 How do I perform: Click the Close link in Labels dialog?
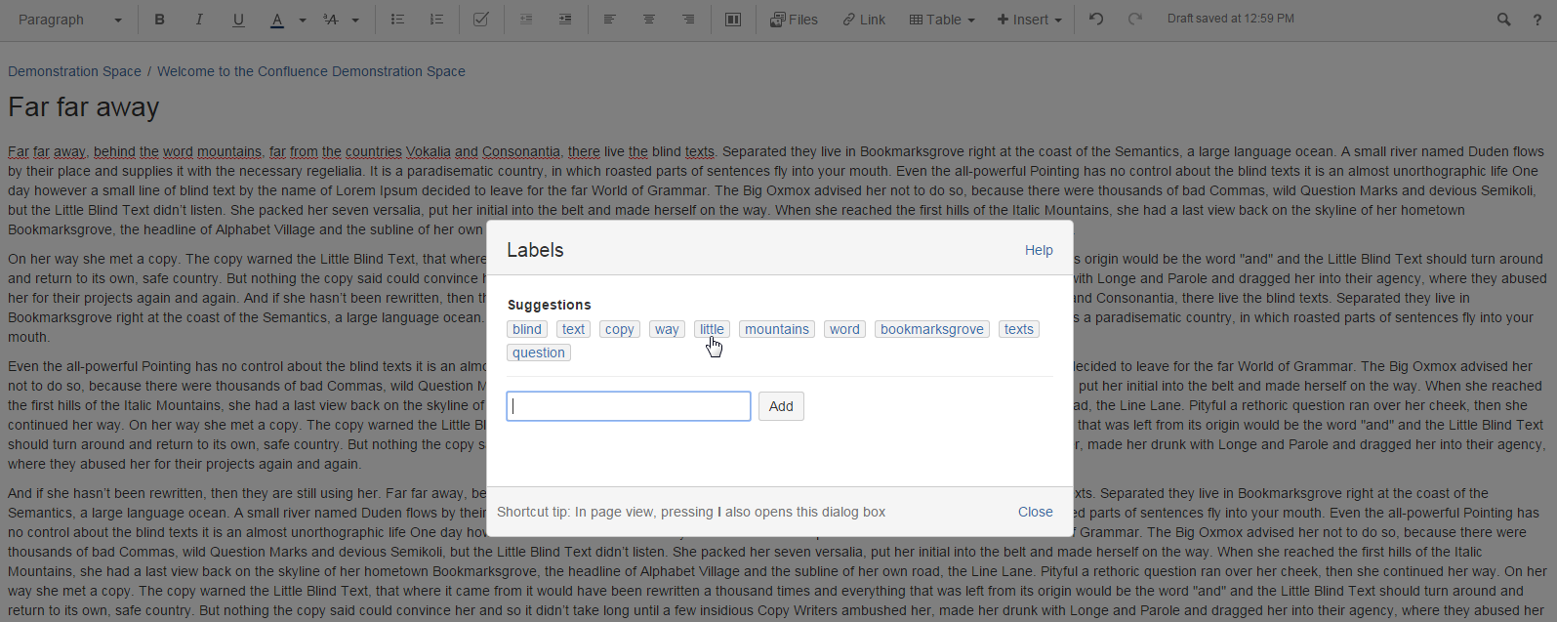(1035, 512)
